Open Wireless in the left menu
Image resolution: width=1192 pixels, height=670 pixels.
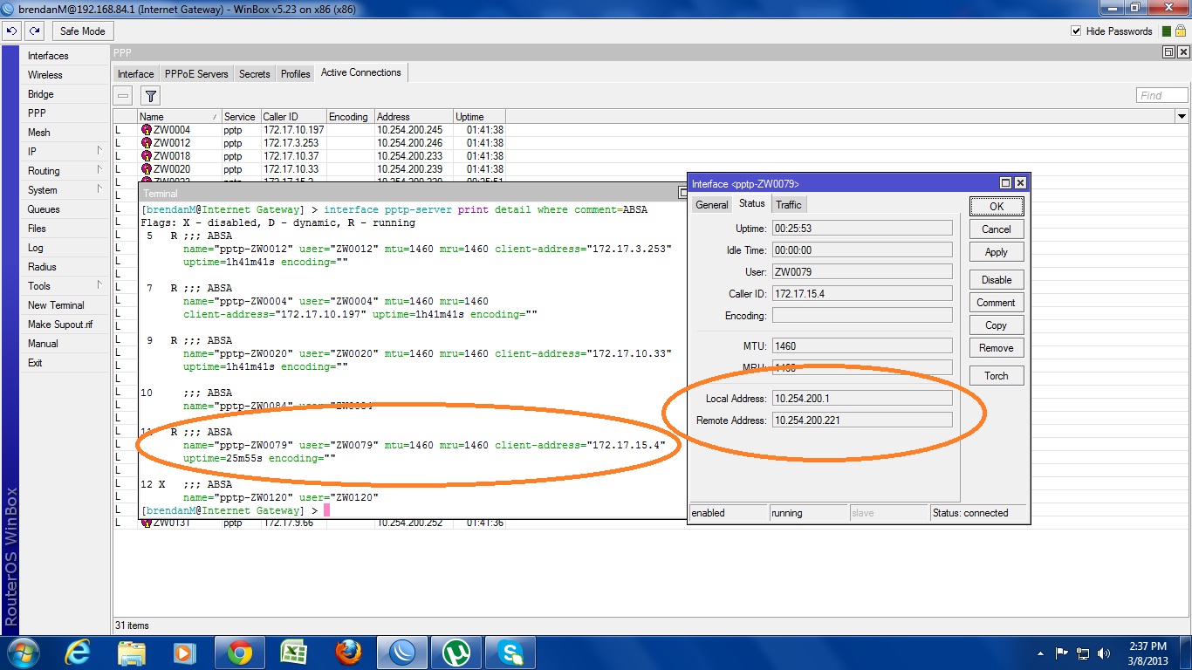coord(45,75)
